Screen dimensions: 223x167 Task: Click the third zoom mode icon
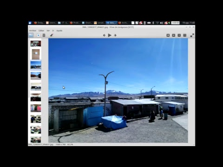179,35
